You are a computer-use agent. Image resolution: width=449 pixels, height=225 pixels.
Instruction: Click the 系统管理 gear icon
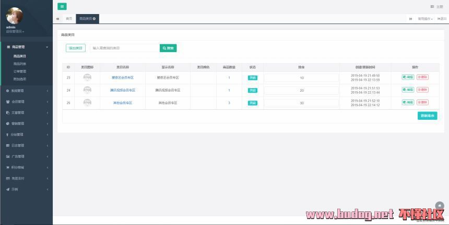click(8, 91)
